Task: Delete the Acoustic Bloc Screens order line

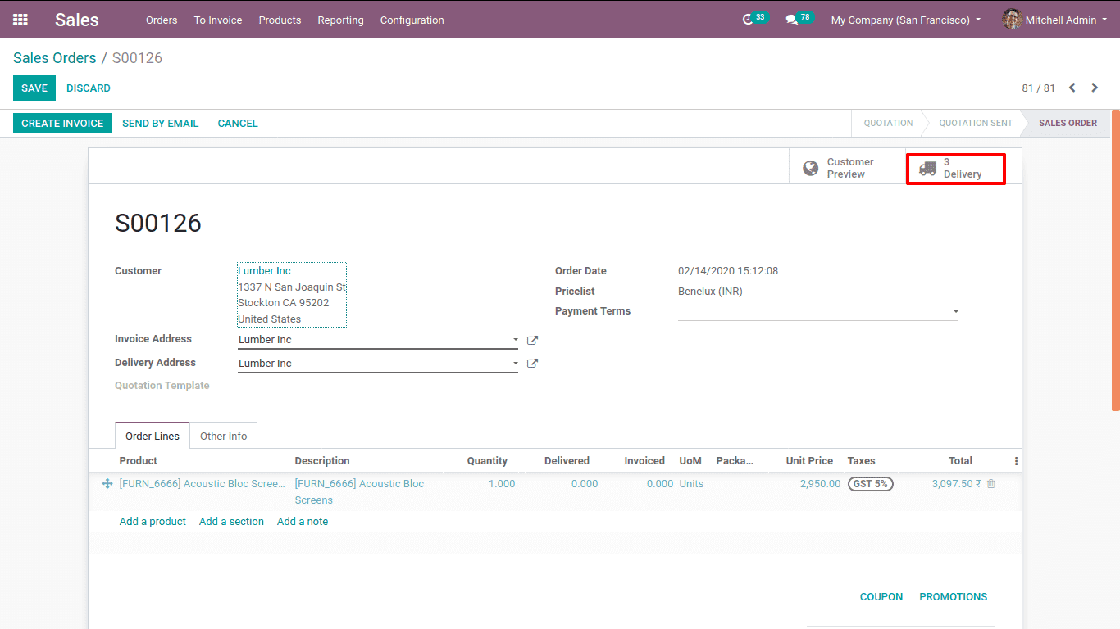Action: (x=990, y=484)
